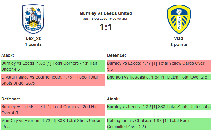Click Vlad's 2 points label
212x139 pixels.
pyautogui.click(x=179, y=44)
